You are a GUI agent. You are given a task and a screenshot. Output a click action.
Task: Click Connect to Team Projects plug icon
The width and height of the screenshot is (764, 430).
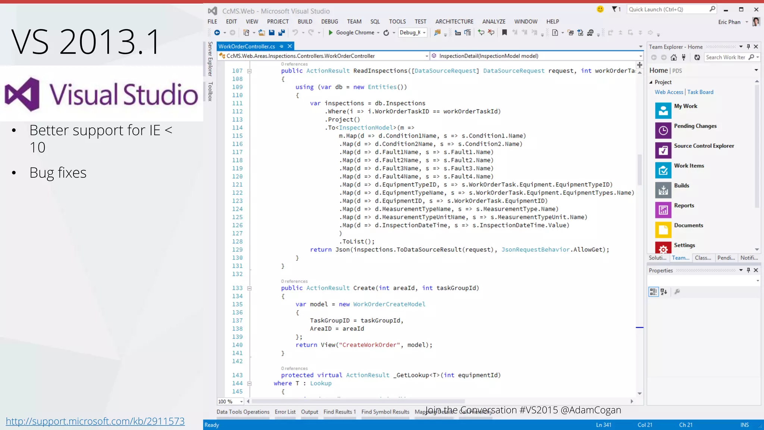(683, 57)
